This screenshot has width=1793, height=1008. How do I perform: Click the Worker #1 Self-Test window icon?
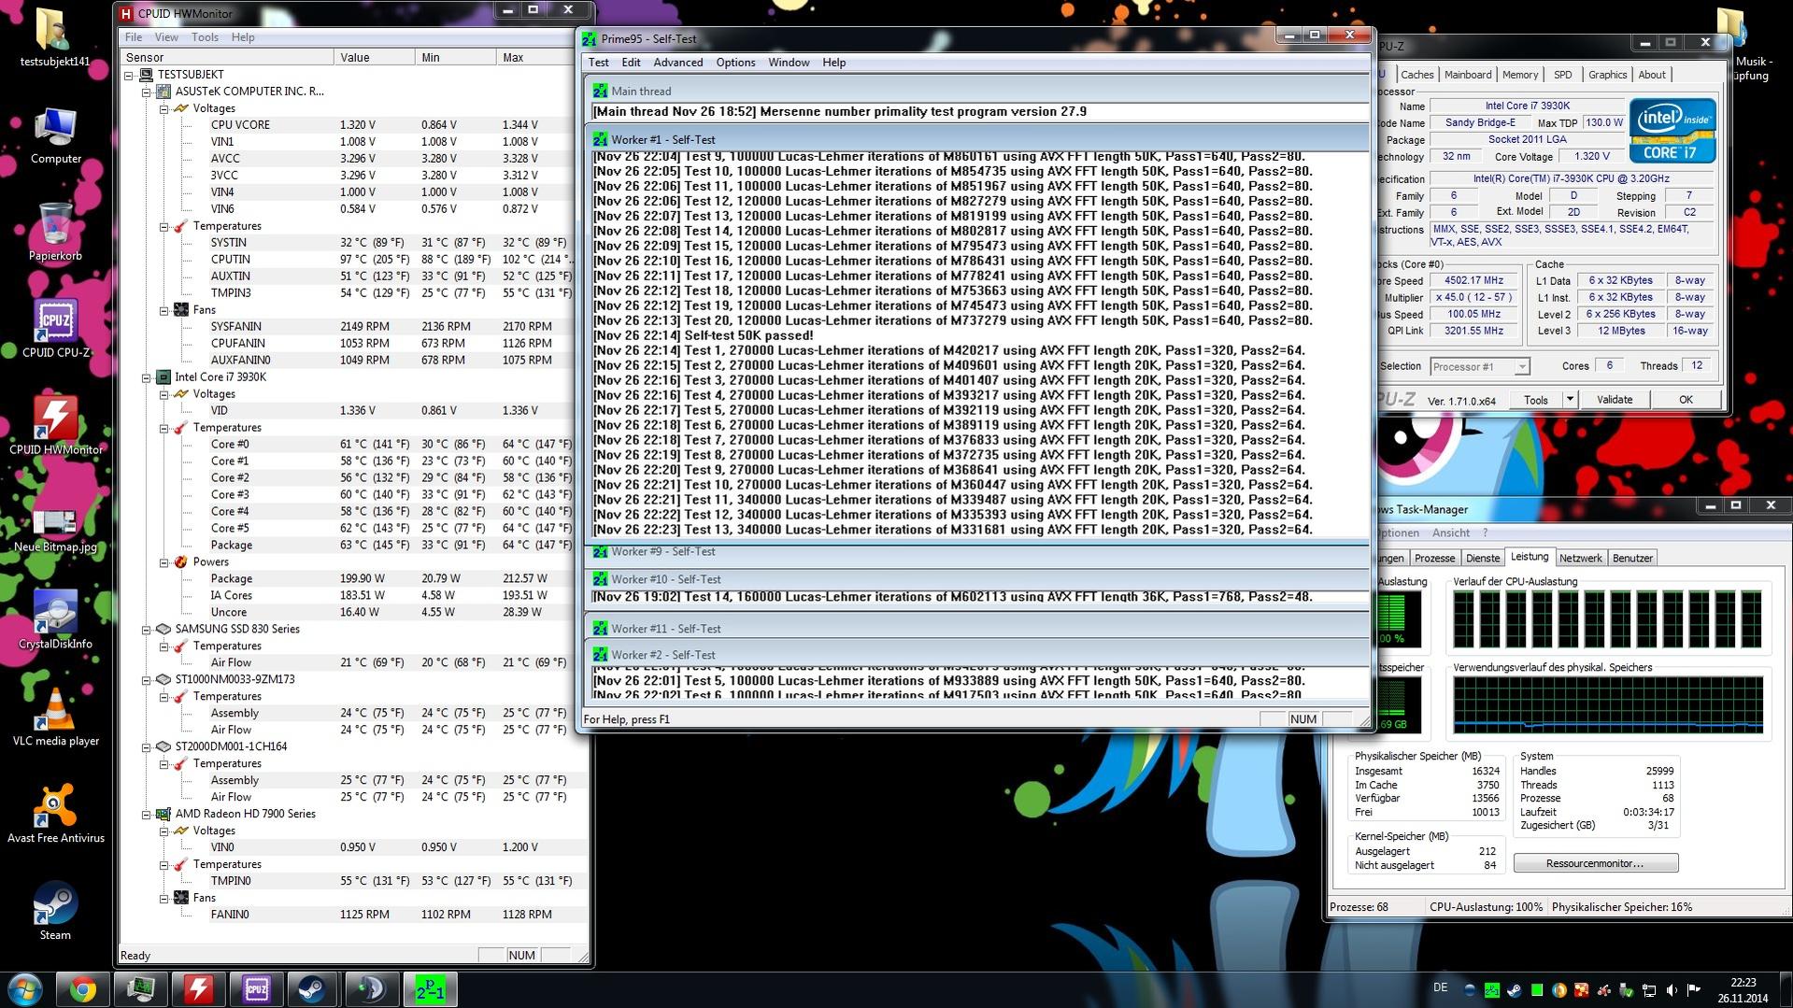600,139
